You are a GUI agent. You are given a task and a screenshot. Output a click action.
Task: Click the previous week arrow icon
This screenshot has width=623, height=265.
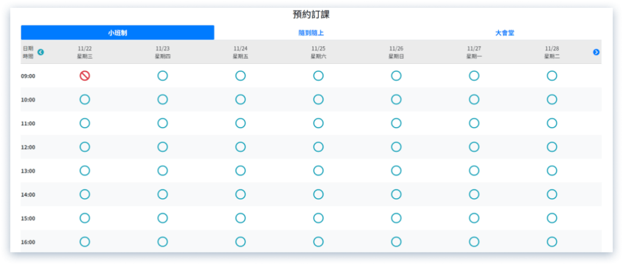41,52
